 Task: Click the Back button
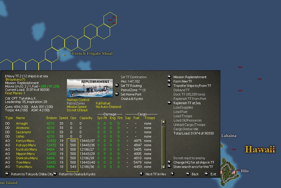click(x=195, y=174)
